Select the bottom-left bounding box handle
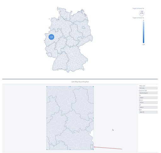The height and width of the screenshot is (153, 161). (47, 150)
